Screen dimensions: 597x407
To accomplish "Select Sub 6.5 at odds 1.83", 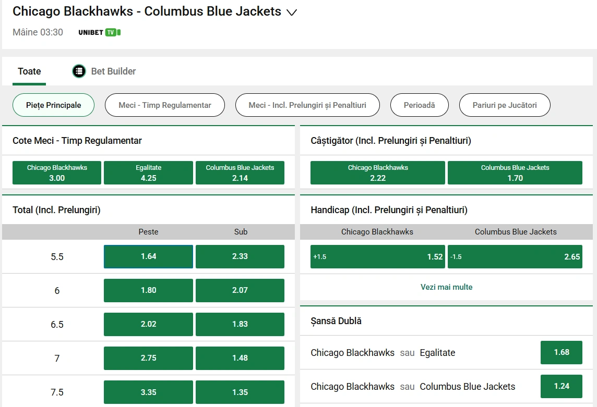I will pyautogui.click(x=240, y=324).
